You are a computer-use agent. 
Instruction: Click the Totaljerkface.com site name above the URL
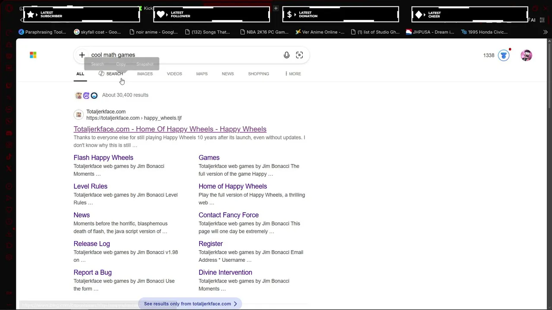(x=106, y=112)
